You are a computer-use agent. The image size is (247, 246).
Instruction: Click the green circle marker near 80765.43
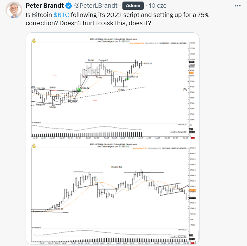(127, 79)
